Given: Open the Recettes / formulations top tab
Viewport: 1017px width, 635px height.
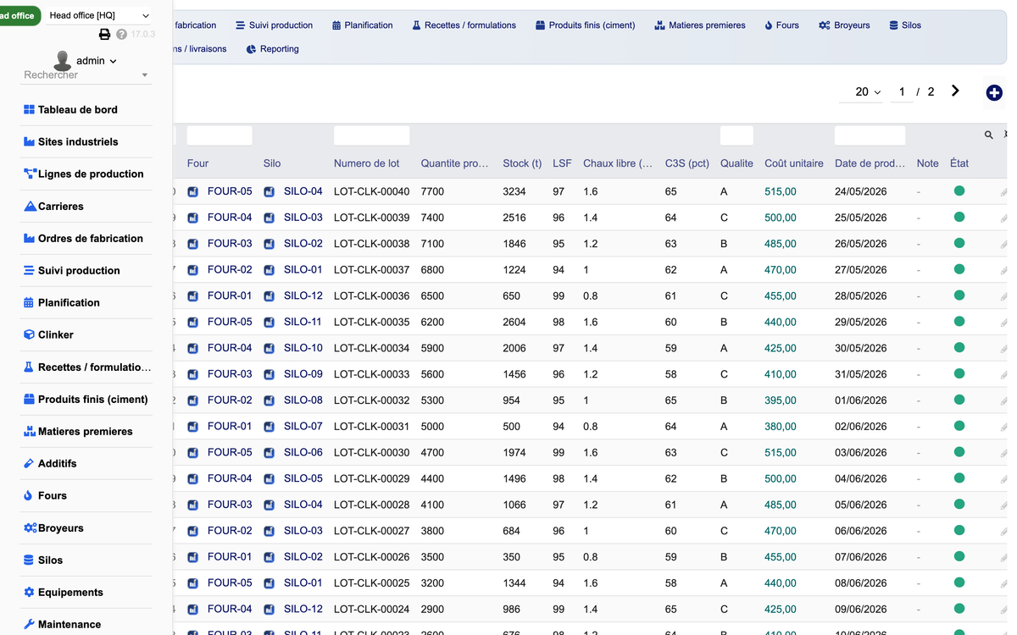Looking at the screenshot, I should point(464,25).
